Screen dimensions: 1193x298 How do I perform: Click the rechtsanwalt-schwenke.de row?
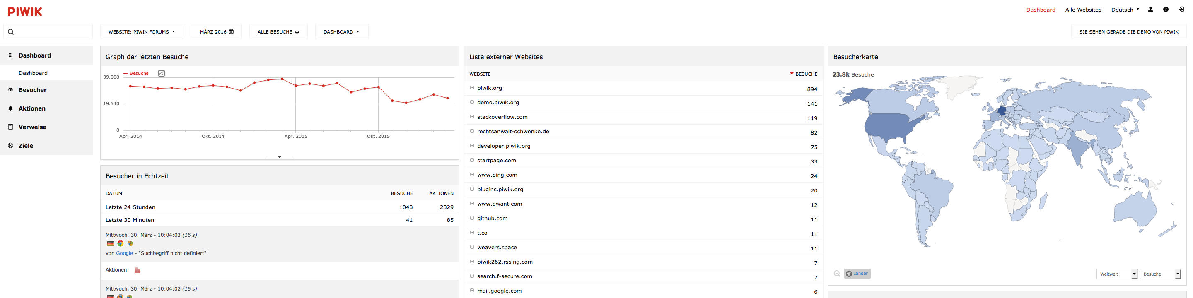(643, 132)
